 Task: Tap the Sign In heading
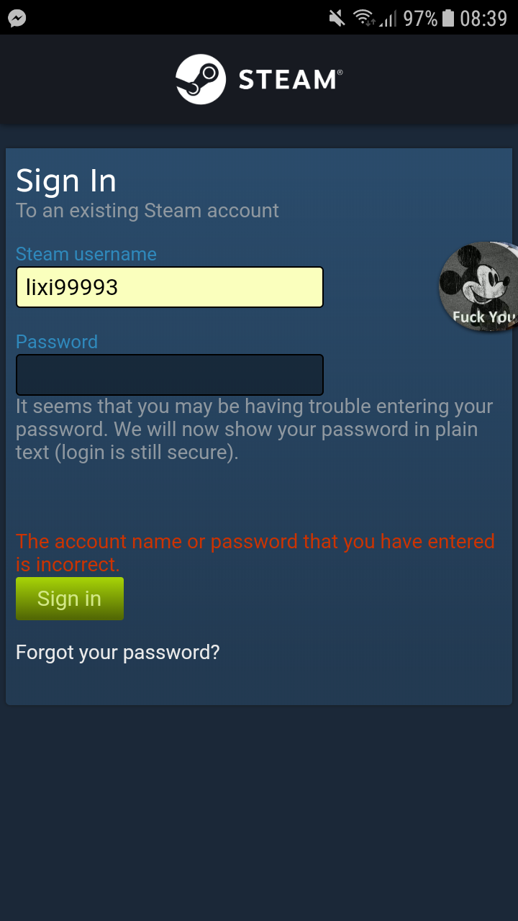click(x=66, y=181)
